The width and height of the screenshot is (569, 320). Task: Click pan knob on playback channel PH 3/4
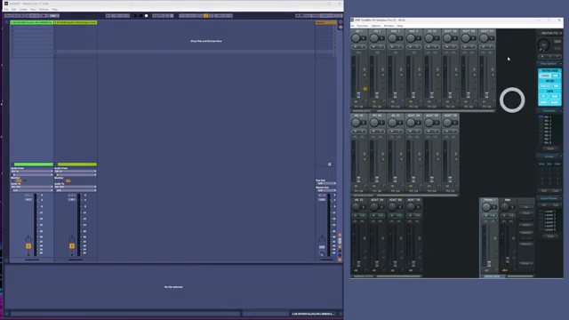pos(374,123)
